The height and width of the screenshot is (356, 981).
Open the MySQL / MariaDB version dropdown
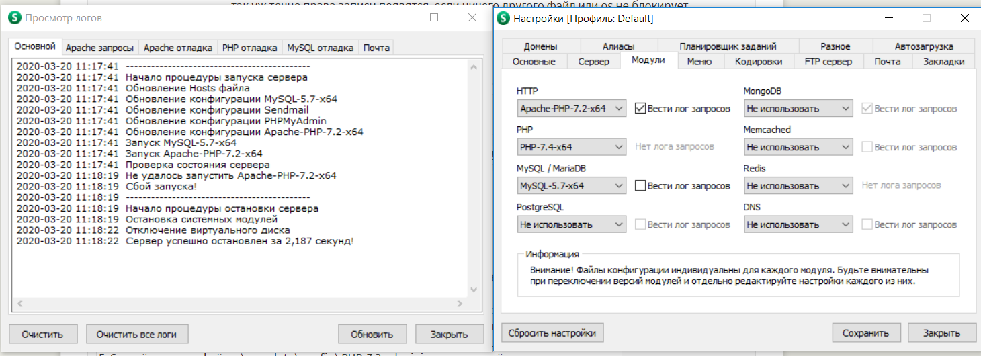click(x=571, y=186)
